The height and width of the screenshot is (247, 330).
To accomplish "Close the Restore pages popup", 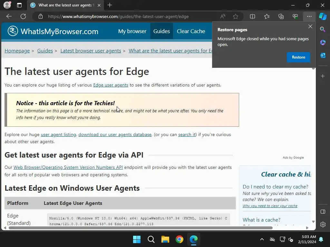I will 310,26.
